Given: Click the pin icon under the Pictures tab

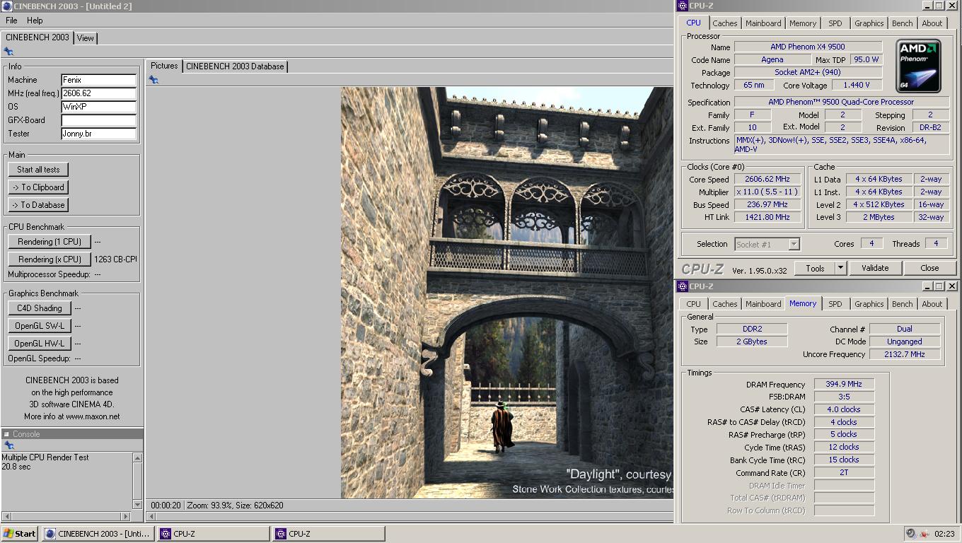Looking at the screenshot, I should (153, 80).
